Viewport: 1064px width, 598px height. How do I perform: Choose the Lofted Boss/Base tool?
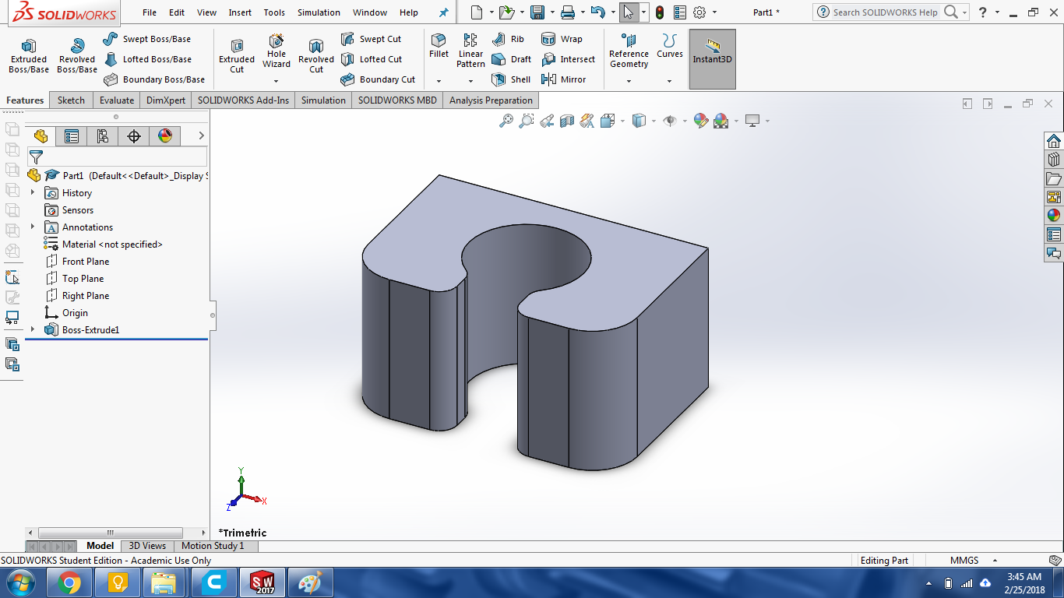click(147, 59)
